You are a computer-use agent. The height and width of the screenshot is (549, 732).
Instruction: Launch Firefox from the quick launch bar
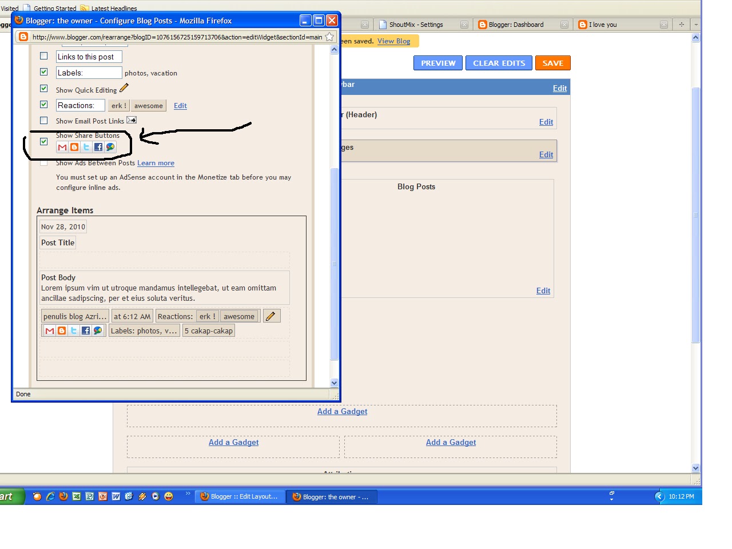(63, 496)
